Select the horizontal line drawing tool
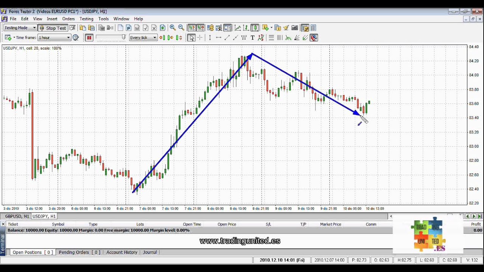 [219, 37]
